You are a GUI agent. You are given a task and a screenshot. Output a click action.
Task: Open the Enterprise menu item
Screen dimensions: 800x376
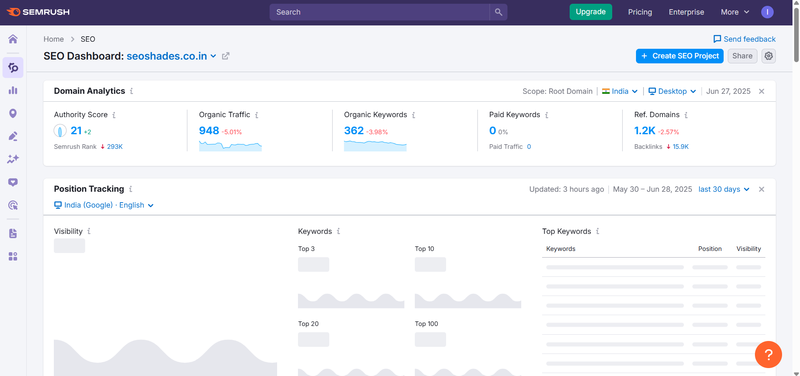[x=686, y=12]
